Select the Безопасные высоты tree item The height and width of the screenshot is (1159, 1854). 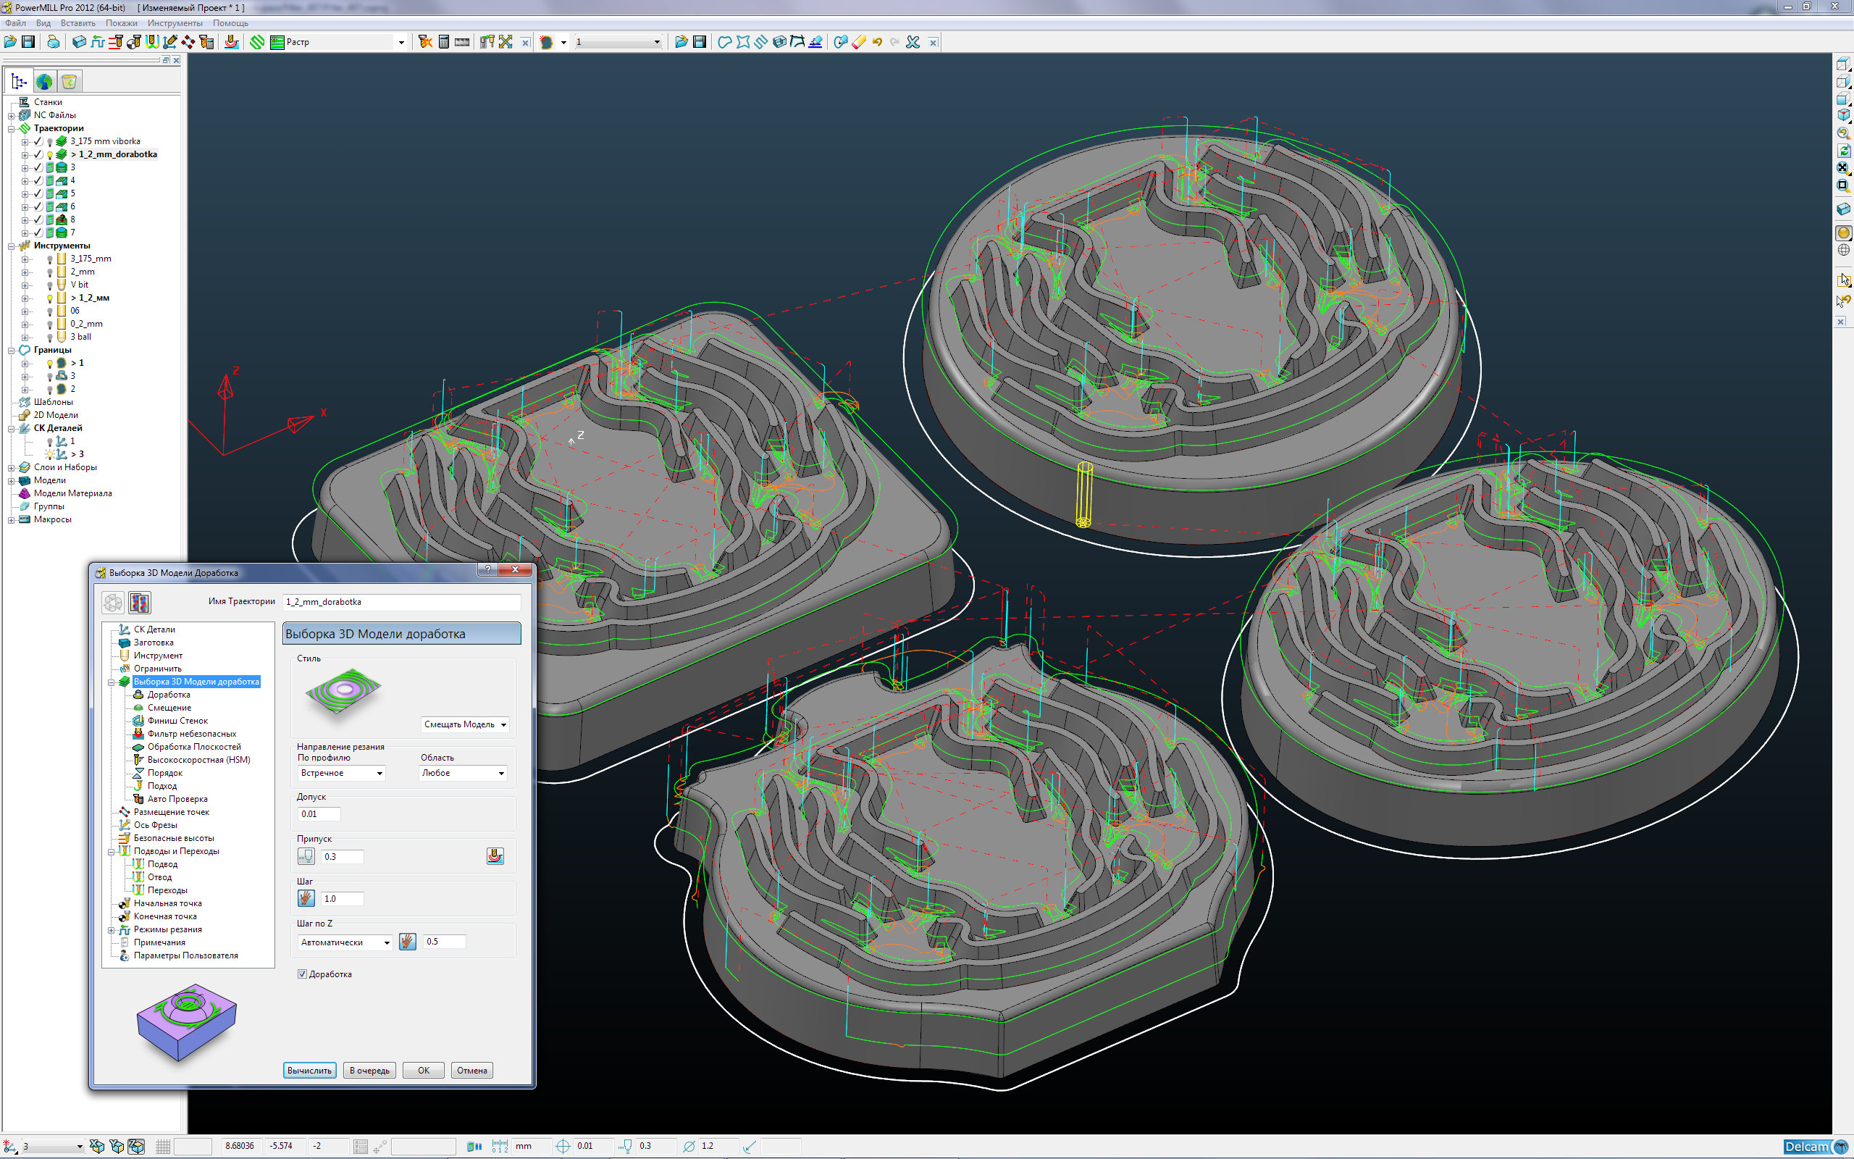174,838
